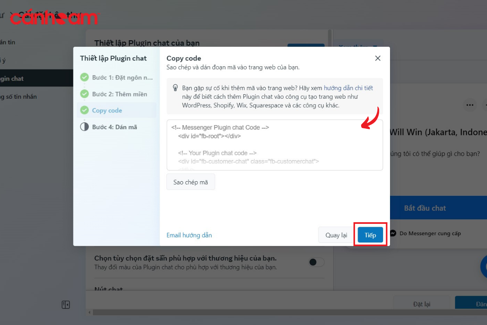487x325 pixels.
Task: Click the half-filled circle icon for Bước 4
Action: (x=84, y=127)
